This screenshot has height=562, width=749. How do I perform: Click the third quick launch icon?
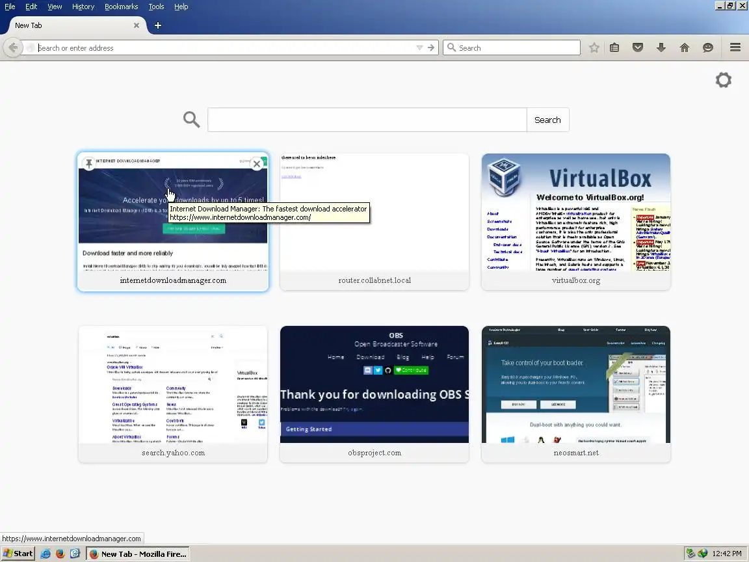(x=75, y=554)
